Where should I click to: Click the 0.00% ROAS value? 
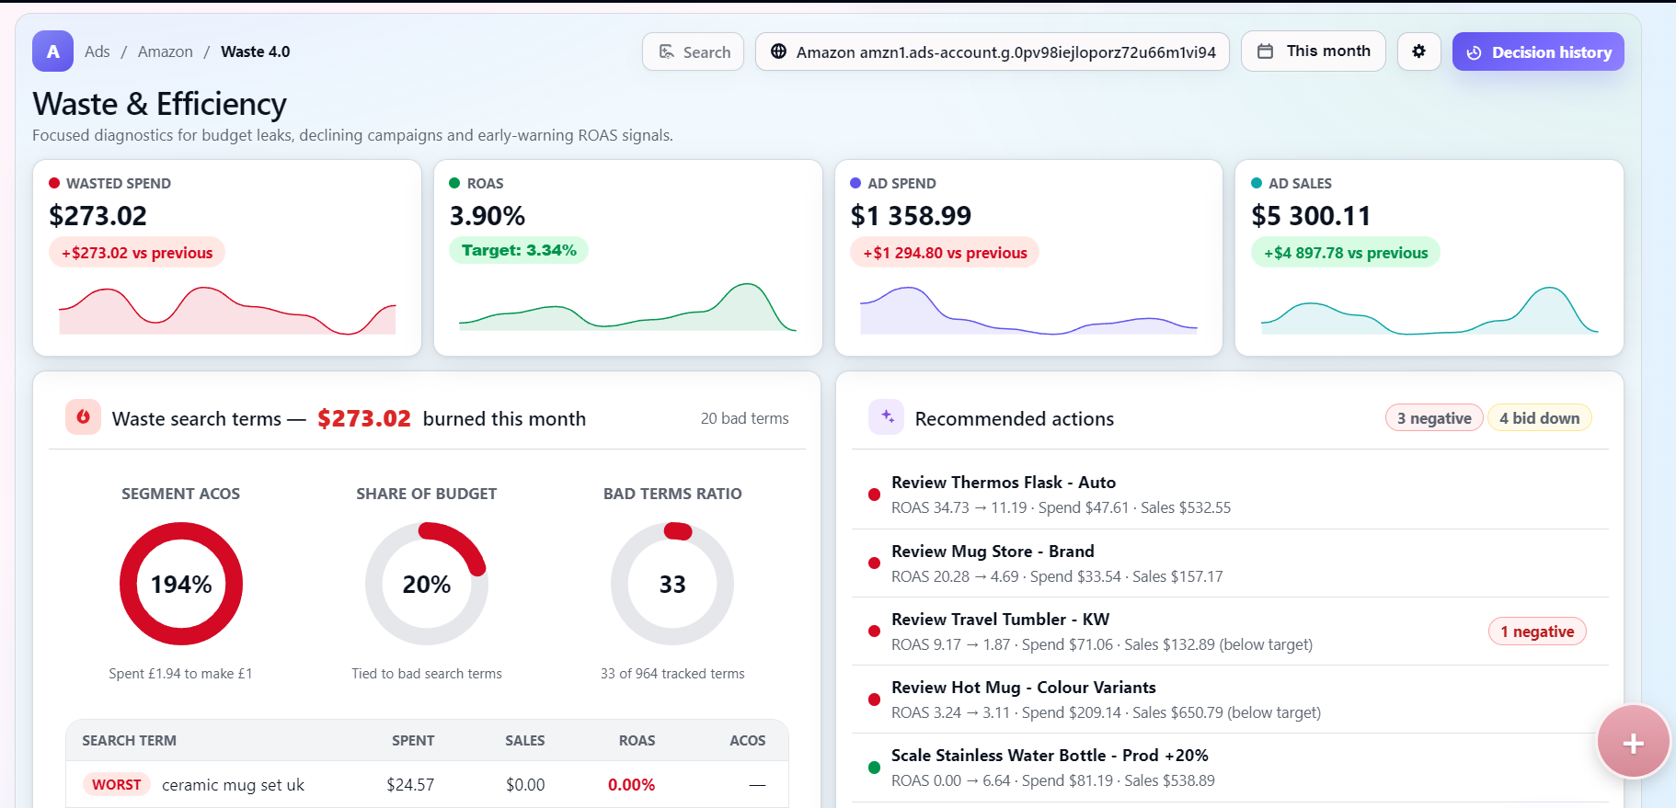tap(631, 785)
